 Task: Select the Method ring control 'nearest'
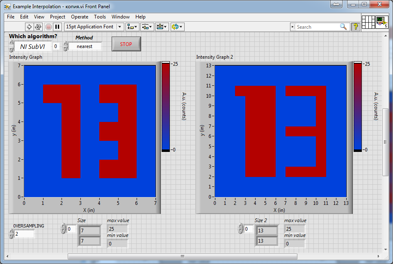point(85,46)
